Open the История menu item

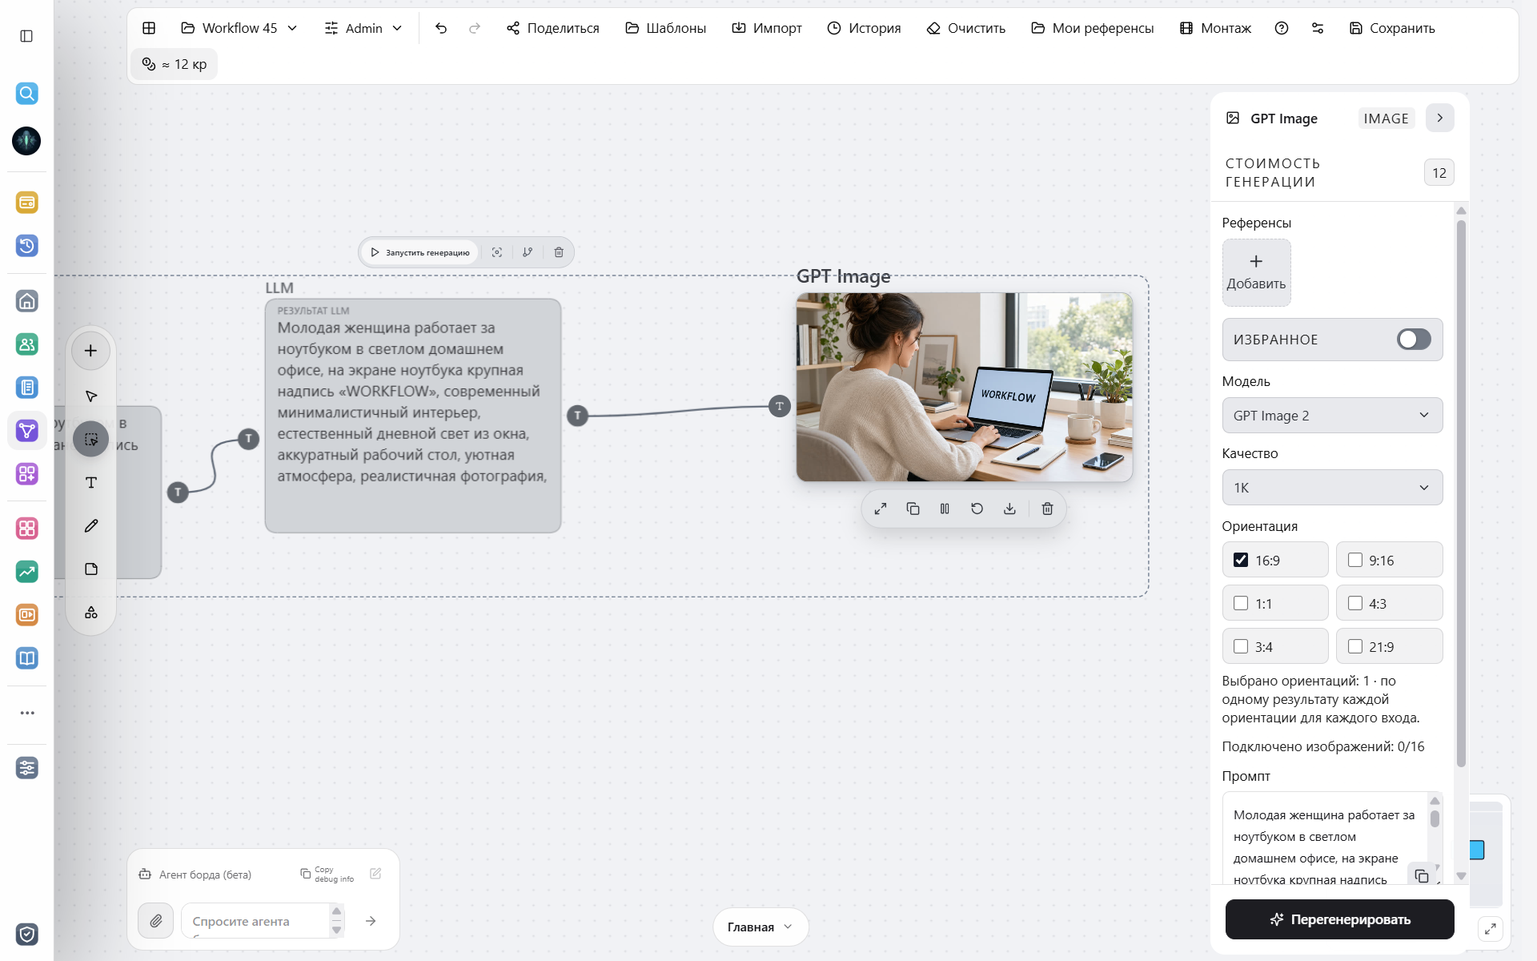864,28
